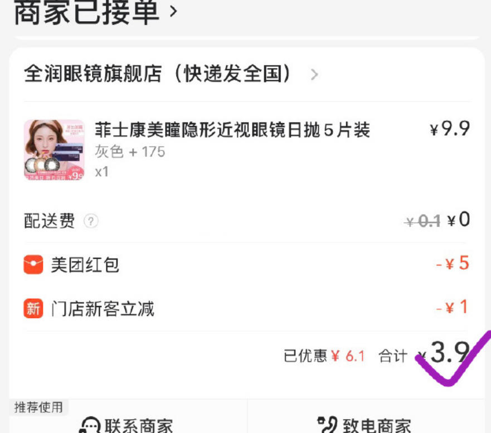Tap the 配送费 help question mark icon
Viewport: 491px width, 433px height.
coord(91,221)
